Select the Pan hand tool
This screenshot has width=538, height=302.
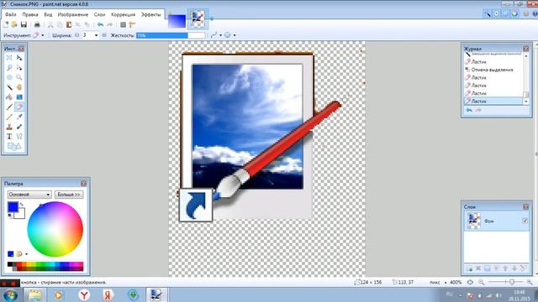(x=19, y=87)
